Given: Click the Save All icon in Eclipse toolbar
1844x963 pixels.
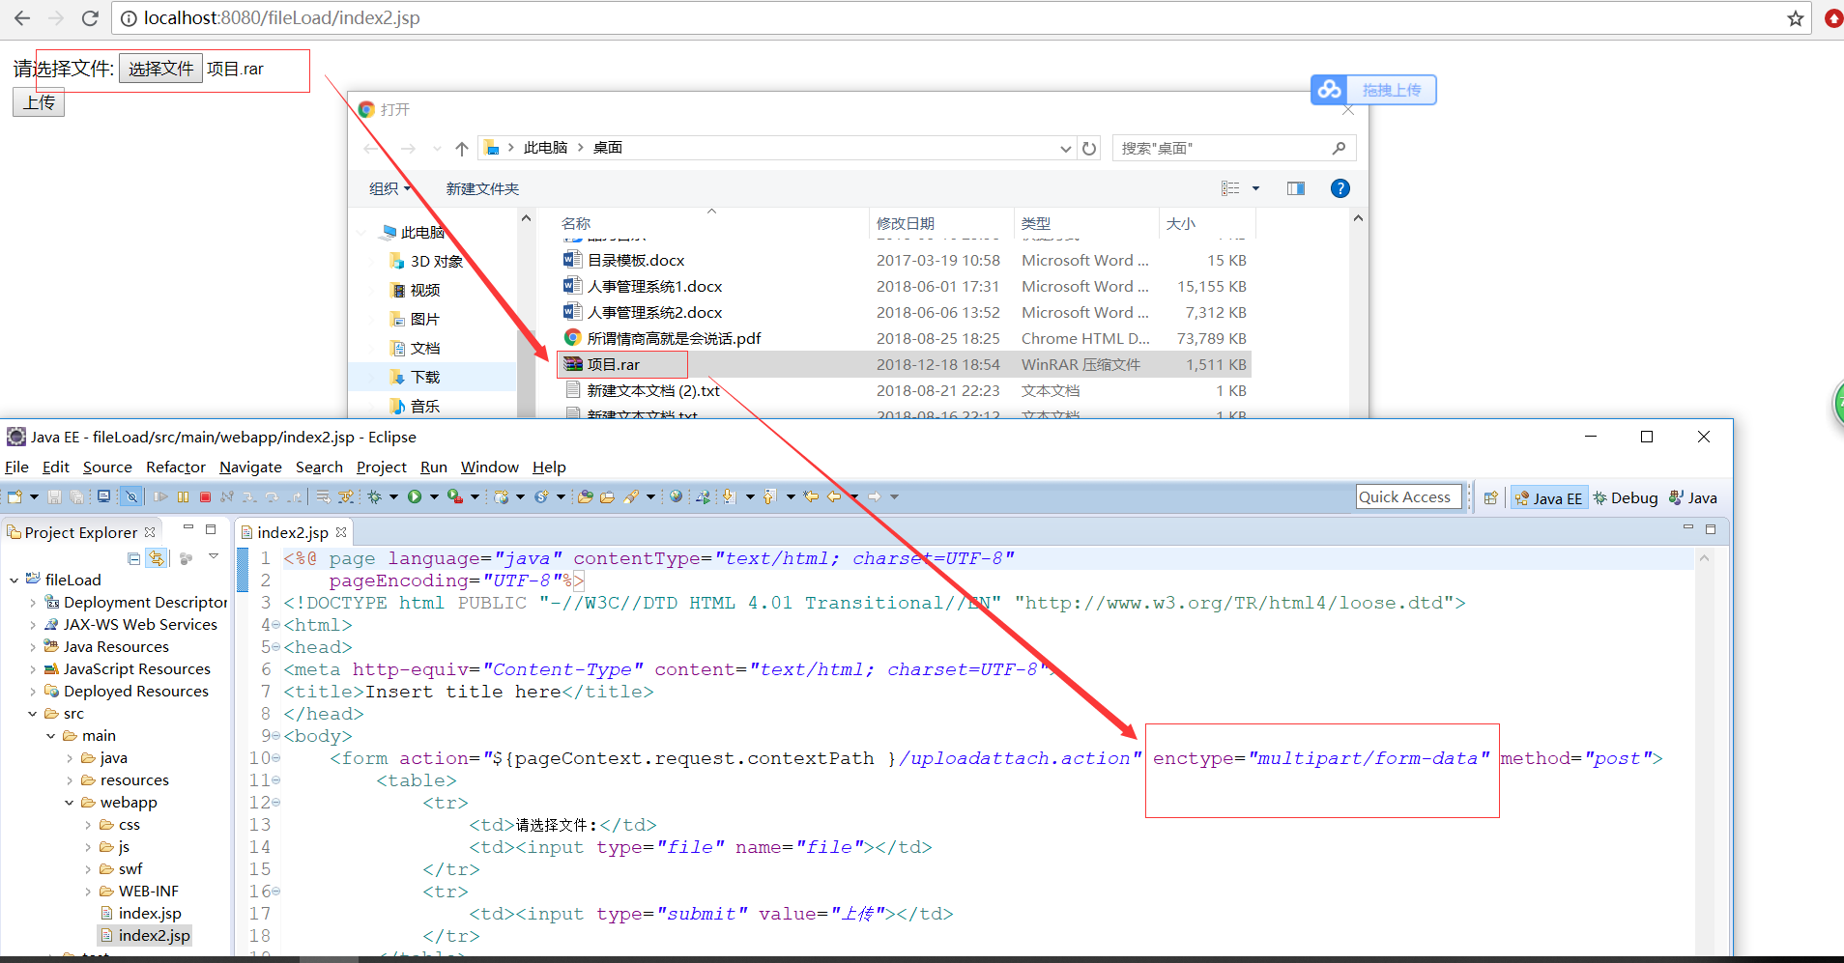Looking at the screenshot, I should [76, 496].
